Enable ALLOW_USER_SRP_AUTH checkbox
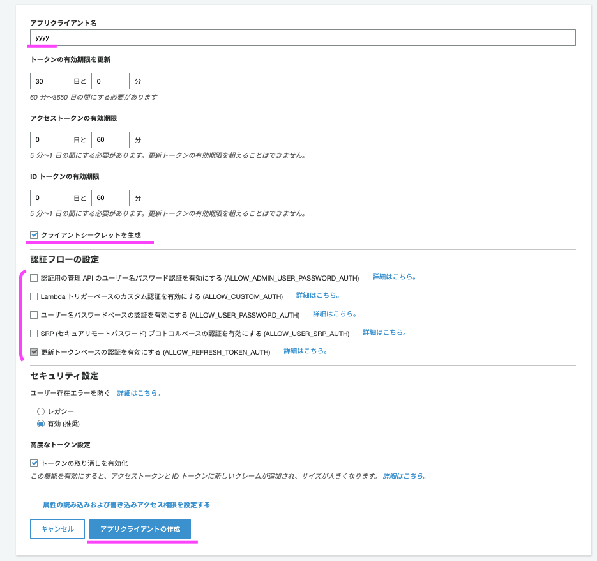 pyautogui.click(x=34, y=334)
